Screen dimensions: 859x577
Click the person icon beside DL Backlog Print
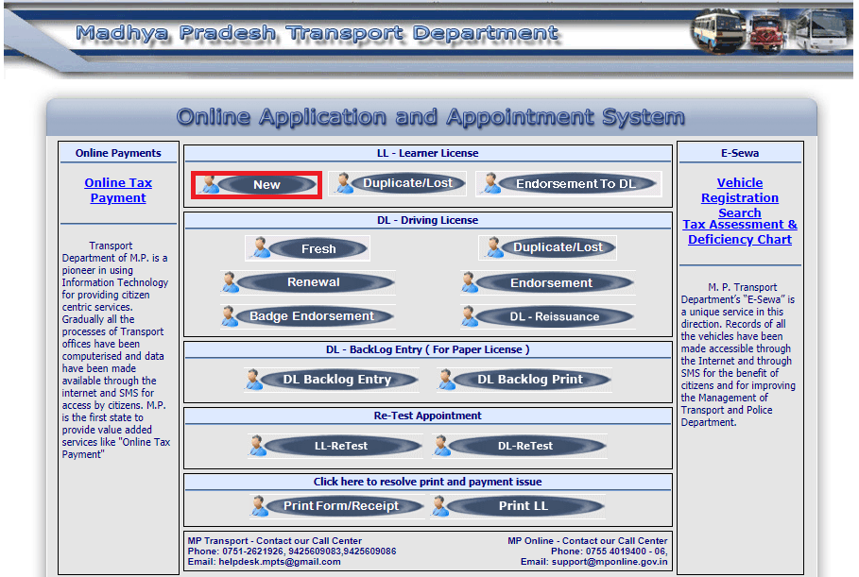pyautogui.click(x=446, y=379)
